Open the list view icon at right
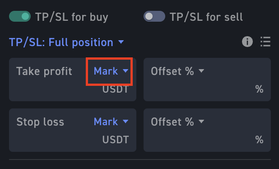The image size is (279, 169). tap(265, 42)
